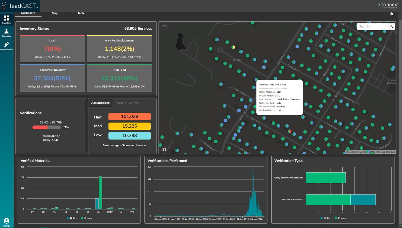
Task: Toggle Utility legend in Verified Materials
Action: coord(72,218)
